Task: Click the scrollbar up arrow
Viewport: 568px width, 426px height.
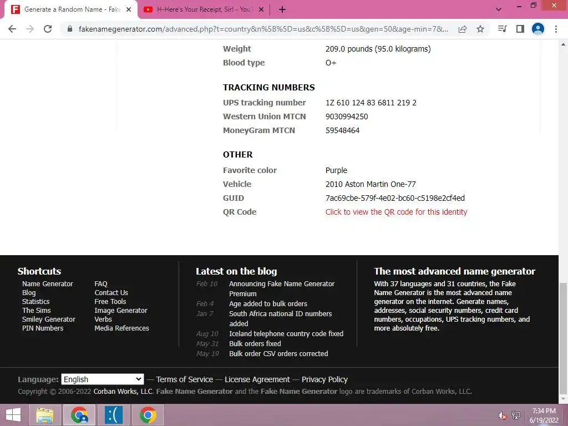Action: coord(564,44)
